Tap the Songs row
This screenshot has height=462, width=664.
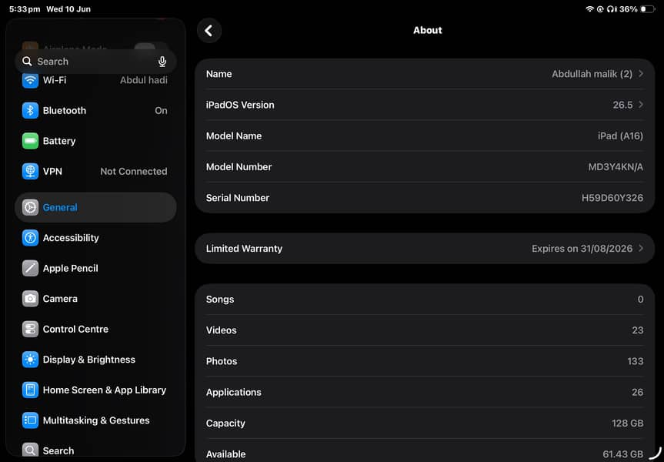point(425,300)
